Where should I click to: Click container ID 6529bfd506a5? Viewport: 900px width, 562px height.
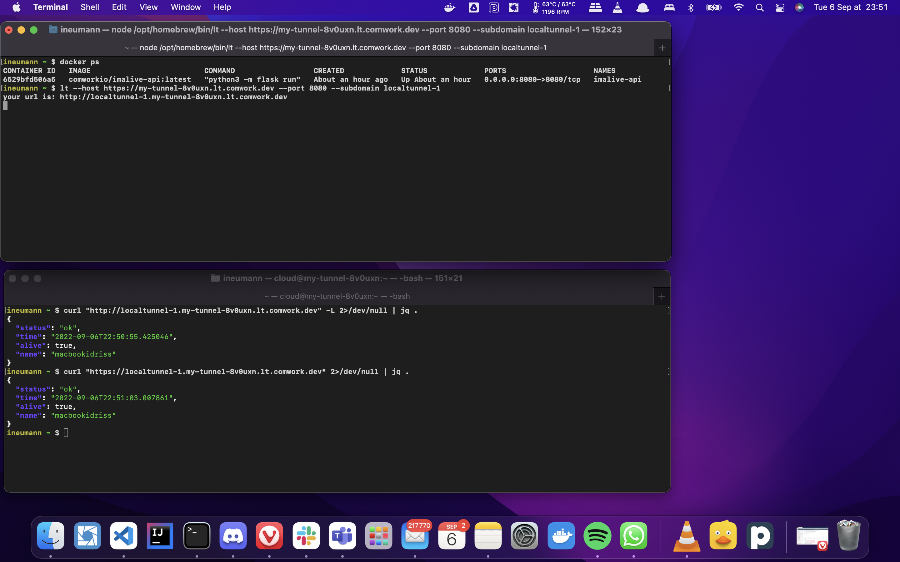(x=29, y=80)
